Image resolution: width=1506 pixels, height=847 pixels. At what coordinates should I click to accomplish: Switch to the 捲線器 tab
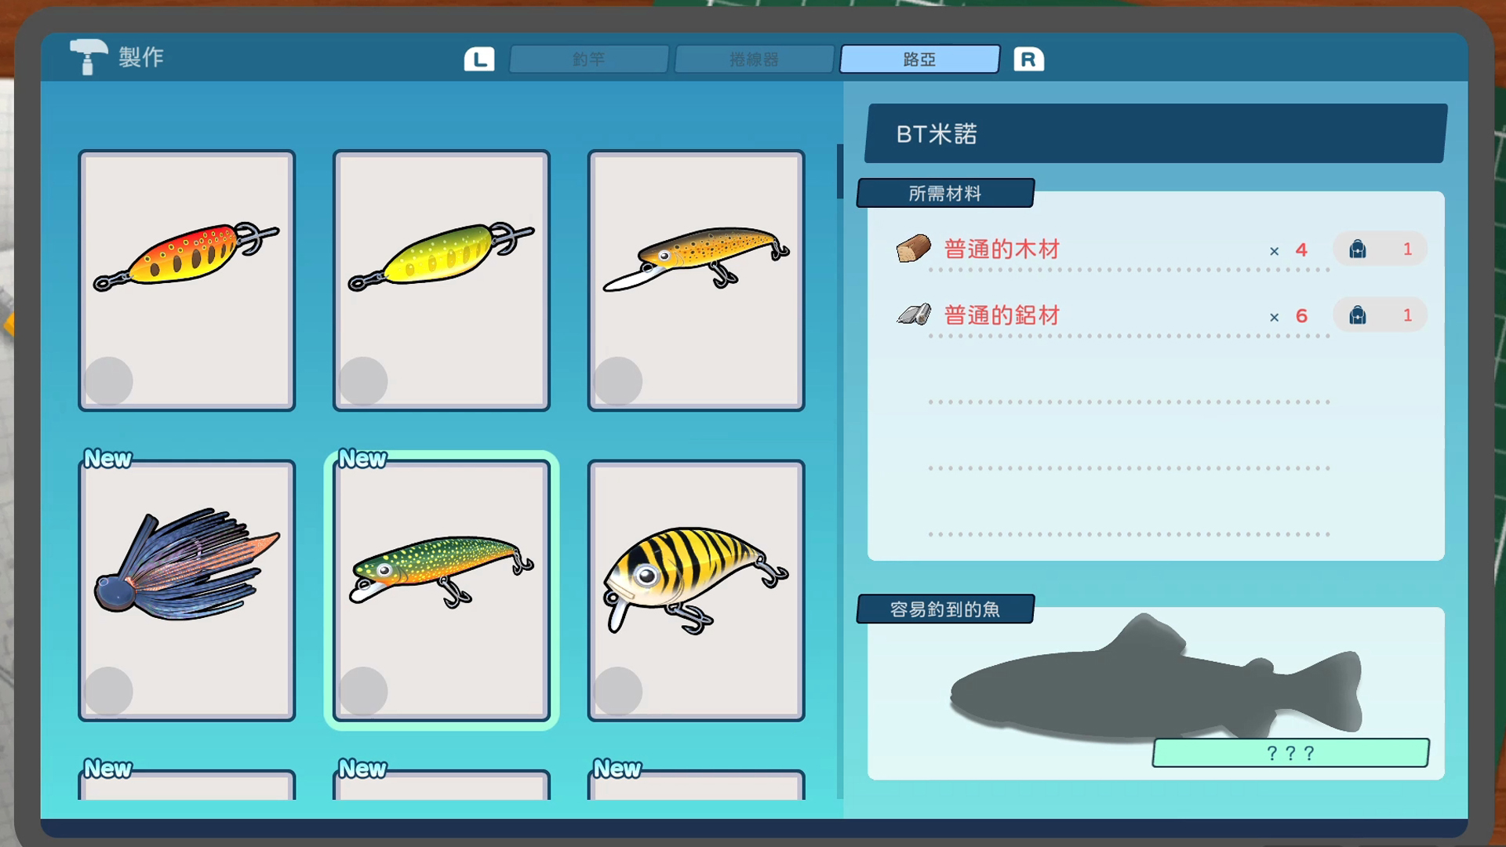[x=755, y=59]
